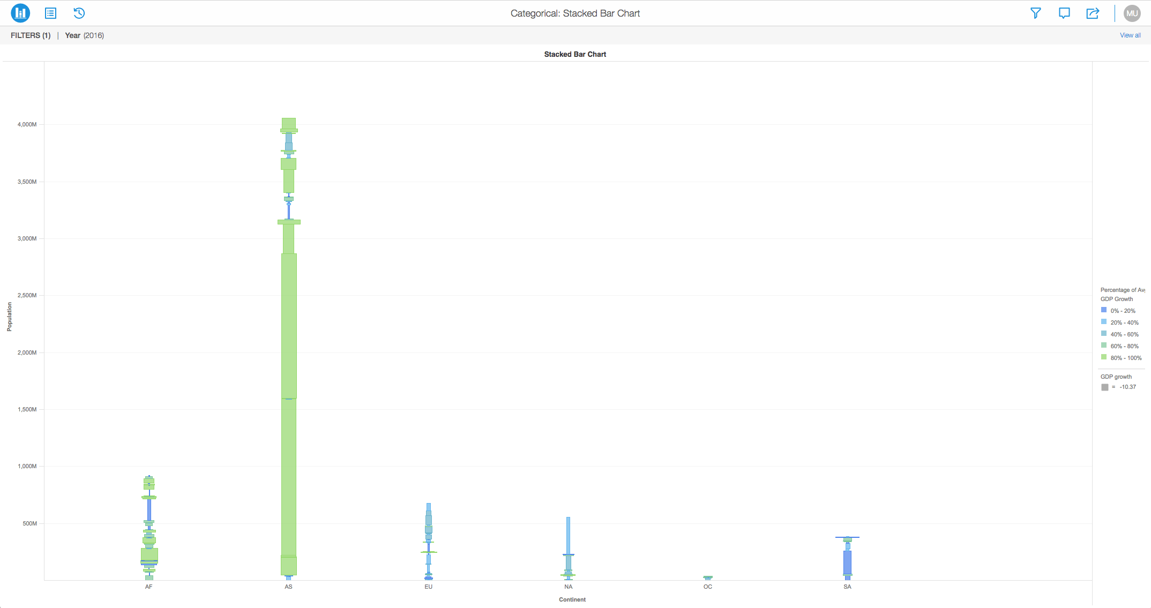The image size is (1151, 608).
Task: Open the Year (2016) filter
Action: tap(84, 35)
